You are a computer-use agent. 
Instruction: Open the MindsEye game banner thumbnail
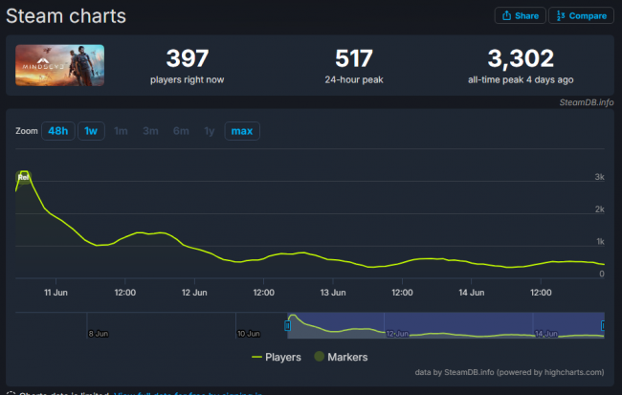(x=60, y=66)
